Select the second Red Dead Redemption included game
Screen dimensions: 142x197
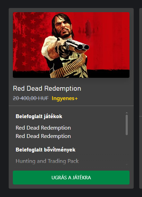click(x=43, y=136)
